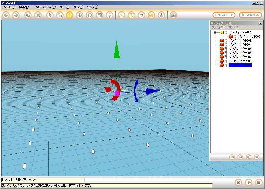Viewport: 265px width, 189px height.
Task: Collapse the object_group@001 tree node
Action: point(215,32)
